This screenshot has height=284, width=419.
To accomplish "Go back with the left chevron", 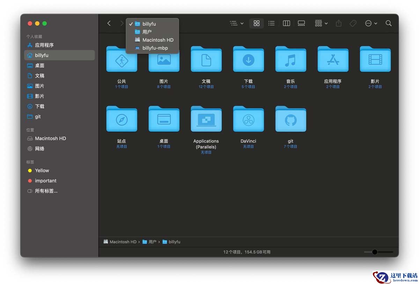I will click(109, 23).
